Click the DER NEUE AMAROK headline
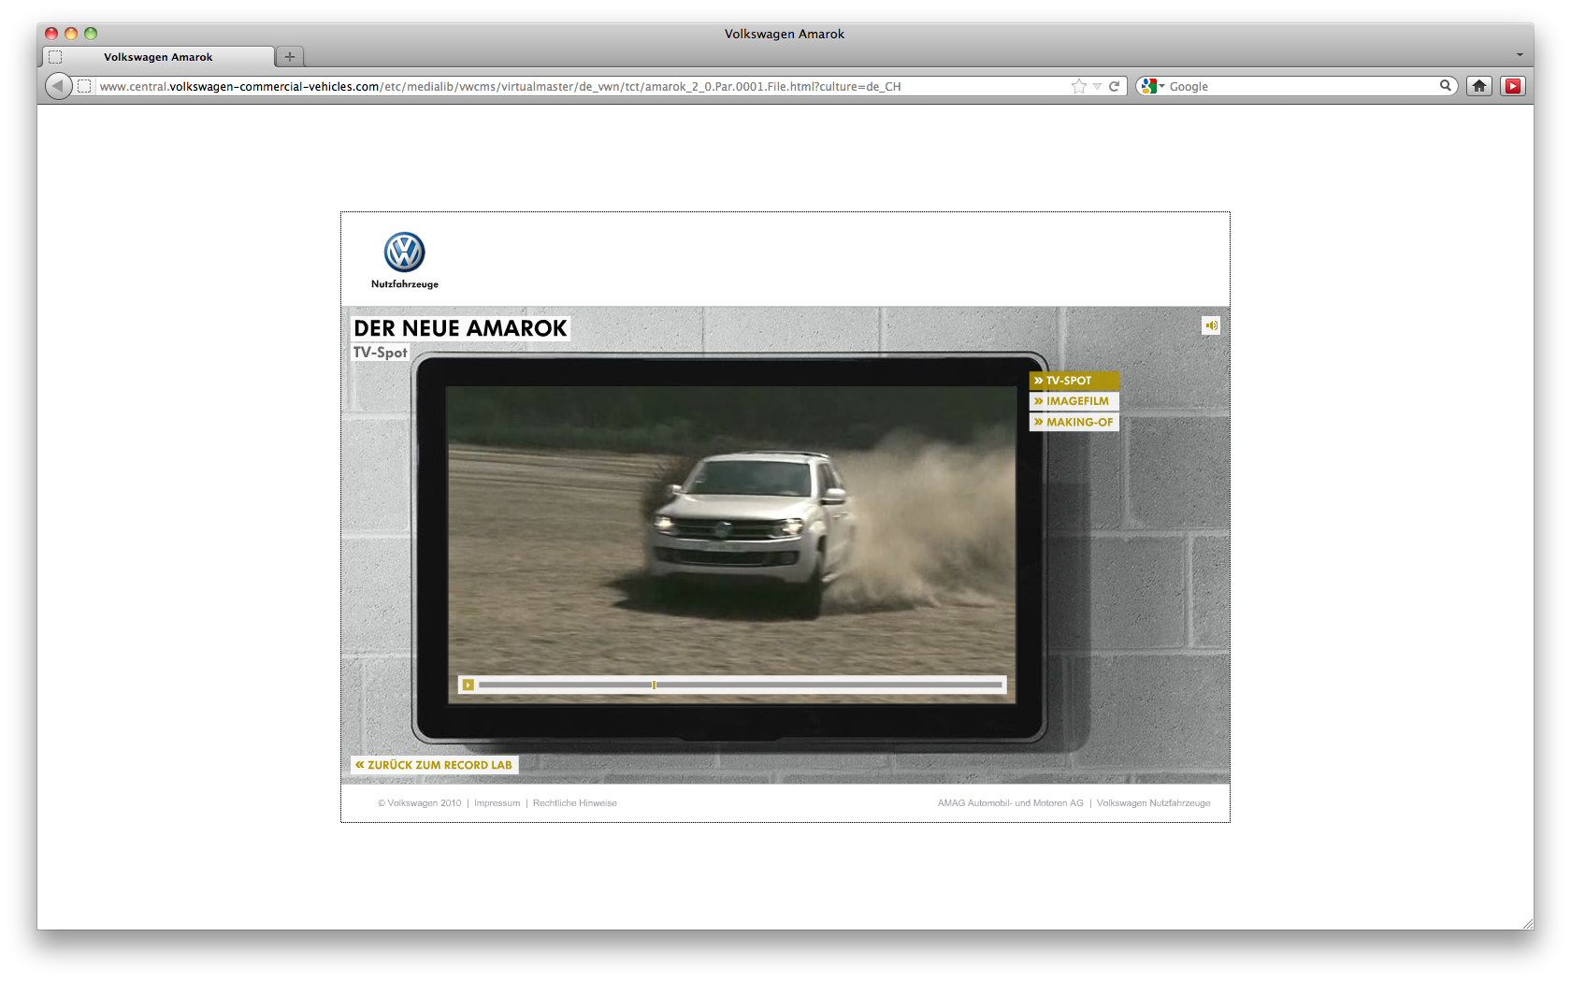1571x981 pixels. tap(460, 328)
